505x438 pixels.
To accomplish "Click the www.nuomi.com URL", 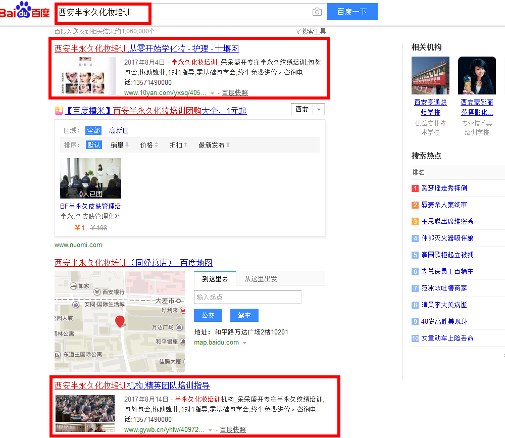I will pos(78,245).
